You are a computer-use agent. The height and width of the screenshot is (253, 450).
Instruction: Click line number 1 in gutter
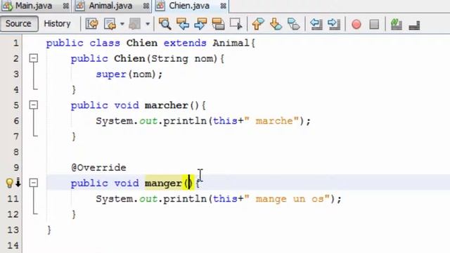pyautogui.click(x=15, y=44)
